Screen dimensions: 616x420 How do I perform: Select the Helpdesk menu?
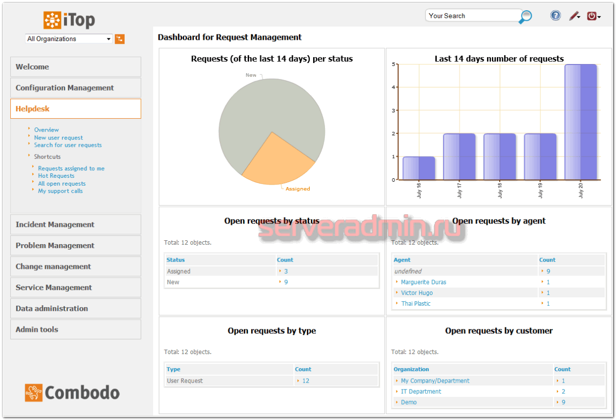75,109
